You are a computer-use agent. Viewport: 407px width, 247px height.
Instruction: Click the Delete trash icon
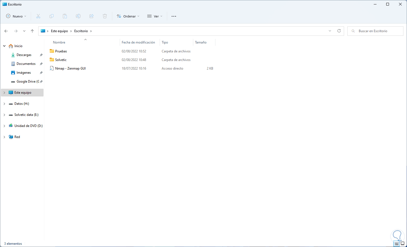pyautogui.click(x=105, y=16)
